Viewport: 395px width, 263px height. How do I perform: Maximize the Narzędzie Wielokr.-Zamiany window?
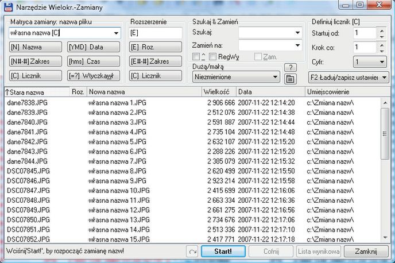(x=360, y=5)
